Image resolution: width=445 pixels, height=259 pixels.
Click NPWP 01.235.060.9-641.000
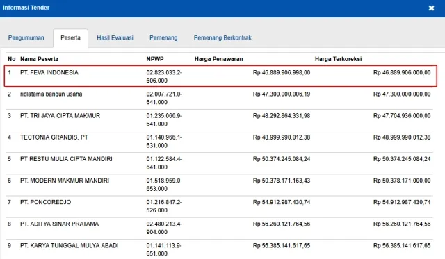pyautogui.click(x=164, y=119)
